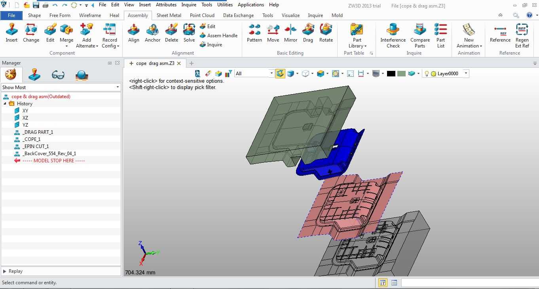Open the Attributes menu
Viewport: 539px width, 289px height.
click(166, 5)
